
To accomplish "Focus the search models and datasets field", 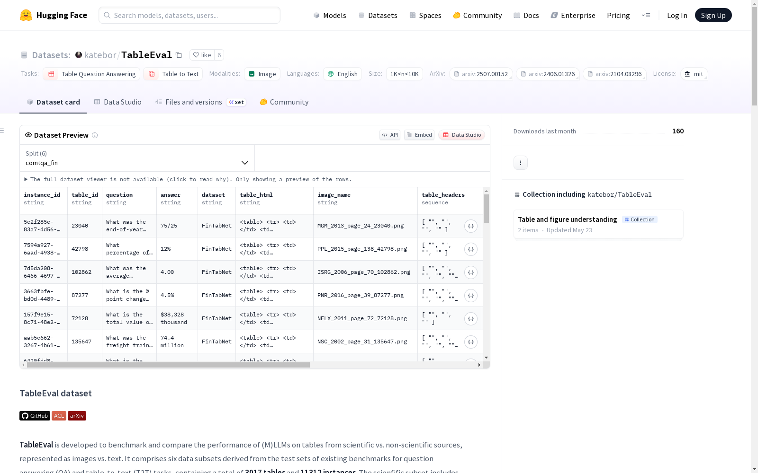I will click(189, 15).
